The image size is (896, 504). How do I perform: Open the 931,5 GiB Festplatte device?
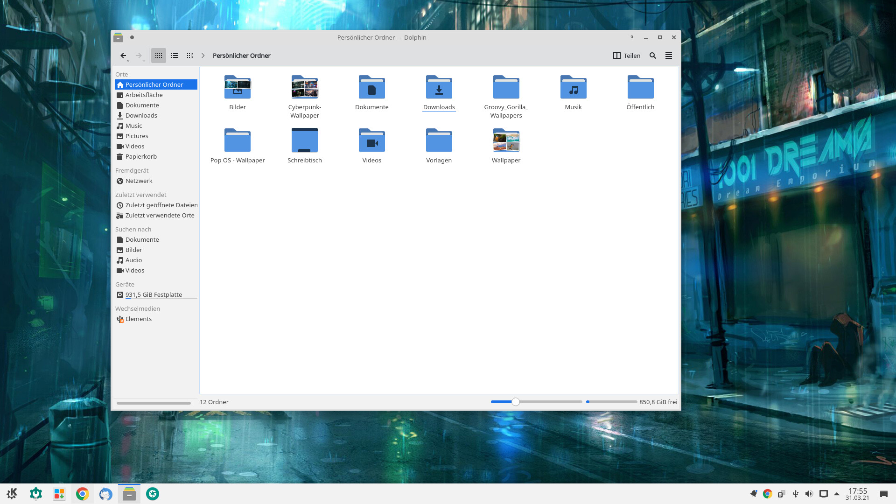(154, 294)
